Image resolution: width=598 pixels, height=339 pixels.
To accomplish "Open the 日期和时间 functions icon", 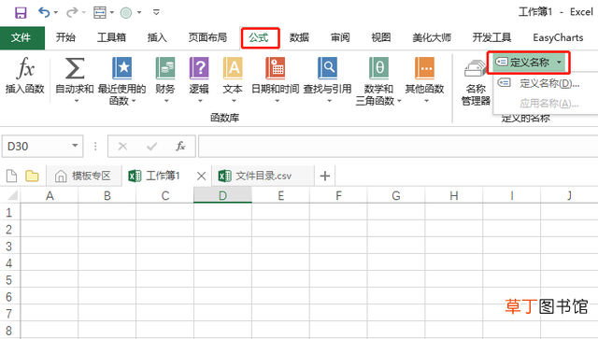I will click(x=276, y=68).
